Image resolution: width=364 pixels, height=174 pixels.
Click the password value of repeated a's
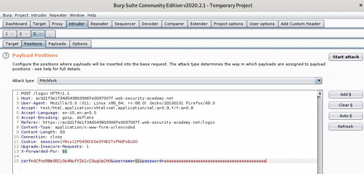(215, 161)
